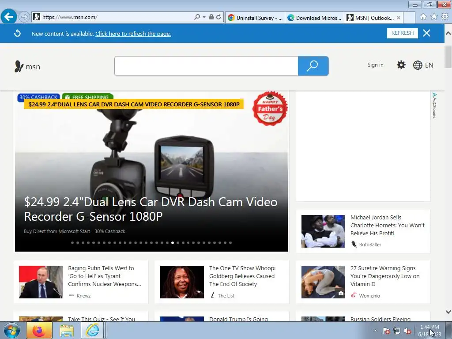
Task: Click the vertical scrollbar thumb
Action: [448, 57]
